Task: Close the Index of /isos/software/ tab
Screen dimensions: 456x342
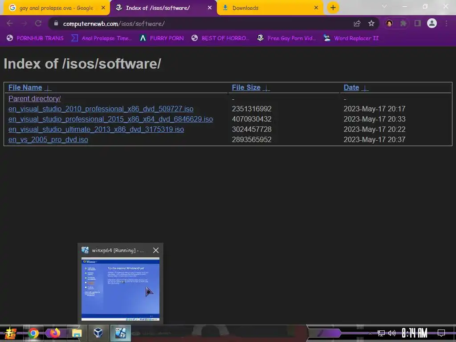Action: (x=210, y=8)
